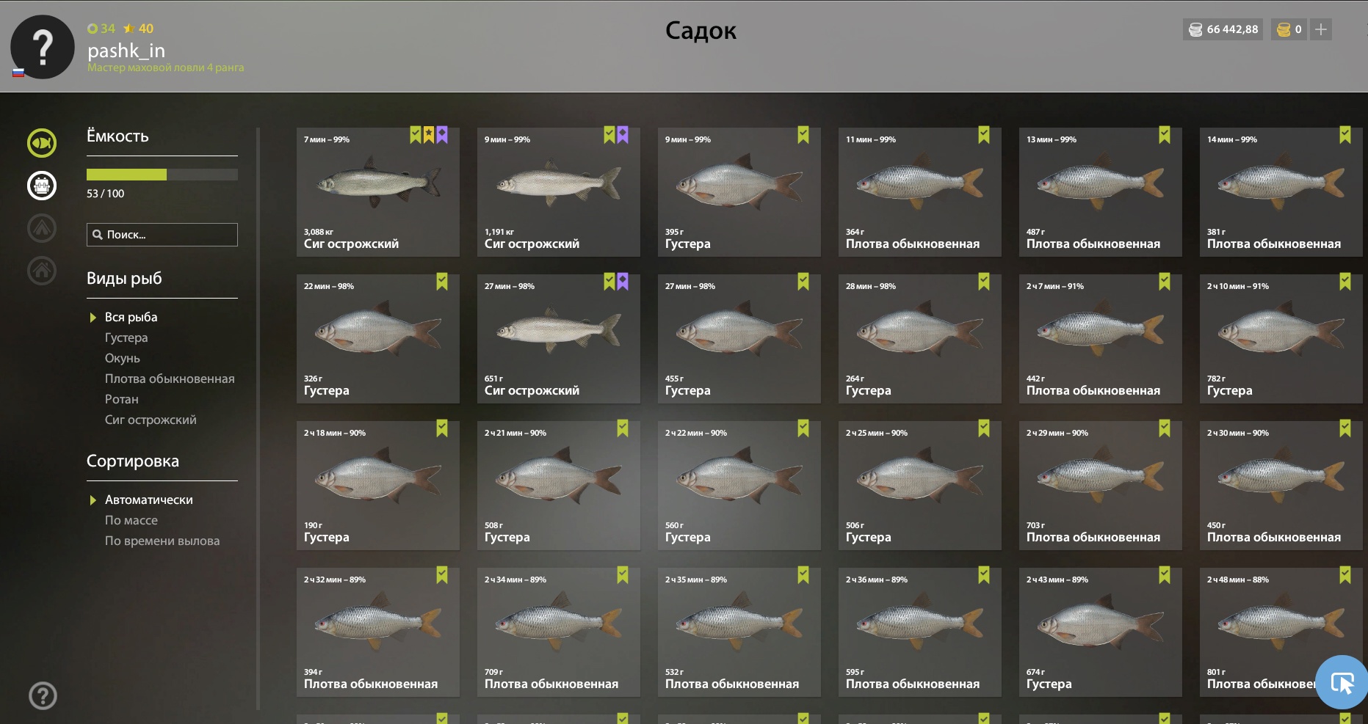This screenshot has height=724, width=1368.
Task: Show Вся рыба filter
Action: pyautogui.click(x=131, y=317)
